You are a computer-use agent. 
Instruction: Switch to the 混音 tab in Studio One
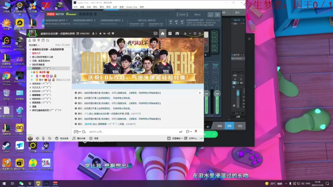coord(229,126)
